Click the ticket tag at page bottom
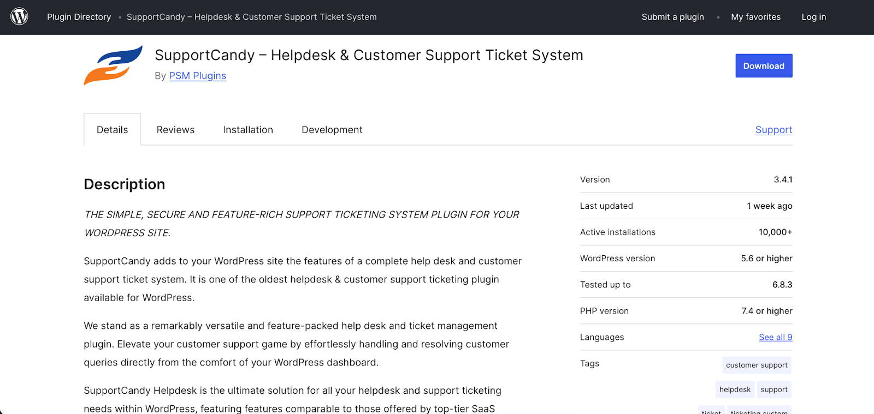Viewport: 874px width, 414px height. 711,412
